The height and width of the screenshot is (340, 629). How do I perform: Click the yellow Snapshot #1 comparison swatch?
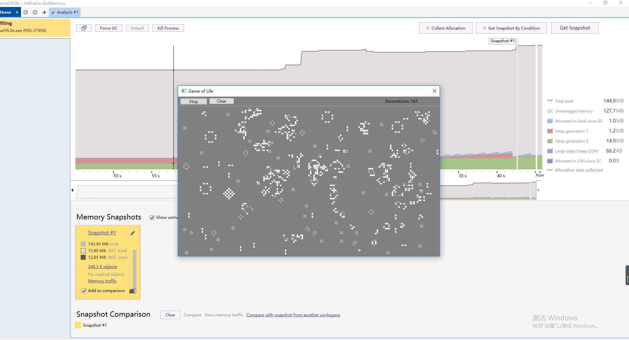(78, 325)
